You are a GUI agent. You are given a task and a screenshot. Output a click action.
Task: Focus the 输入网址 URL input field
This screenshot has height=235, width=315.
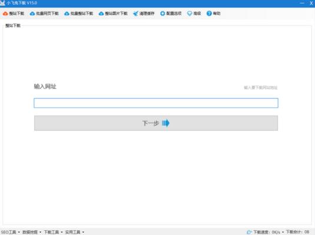156,103
